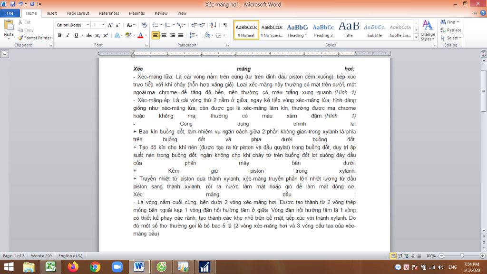Click the zoom slider handle
This screenshot has height=274, width=487.
462,255
